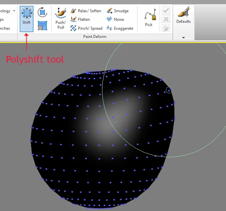Click the Paint Deform panel label
The width and height of the screenshot is (226, 211).
pos(95,37)
